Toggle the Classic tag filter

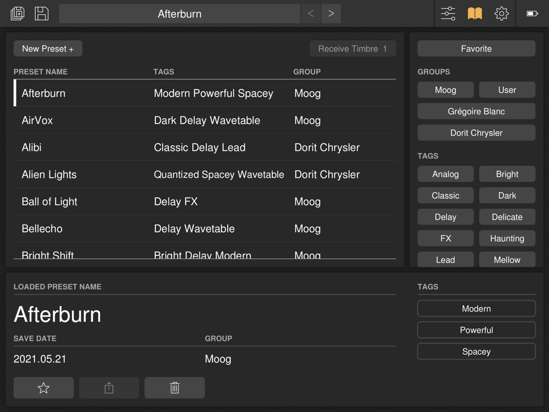[x=445, y=196]
